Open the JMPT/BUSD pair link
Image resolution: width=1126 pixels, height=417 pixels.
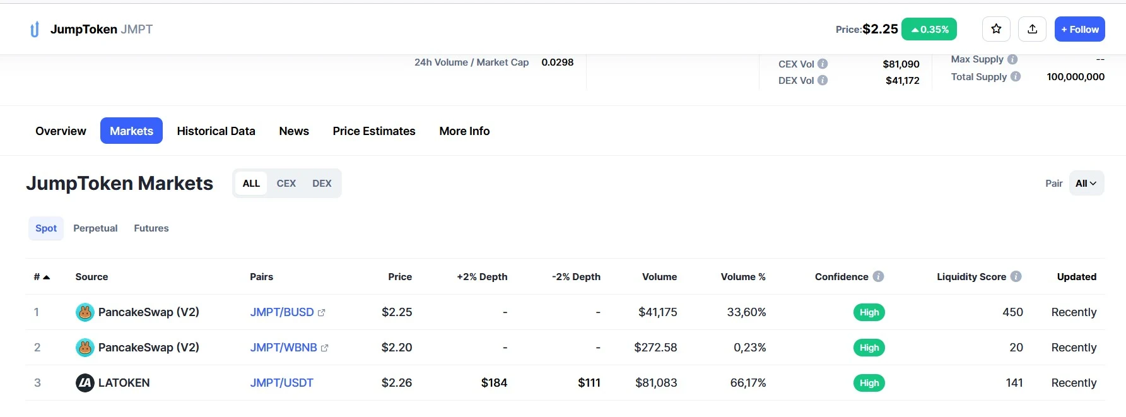click(x=282, y=312)
